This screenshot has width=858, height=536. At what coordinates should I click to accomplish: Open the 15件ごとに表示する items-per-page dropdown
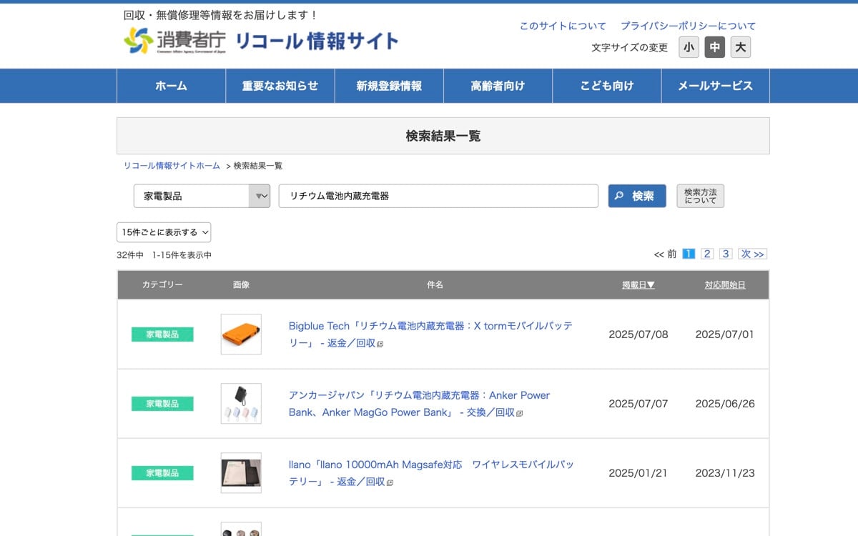[x=162, y=232]
